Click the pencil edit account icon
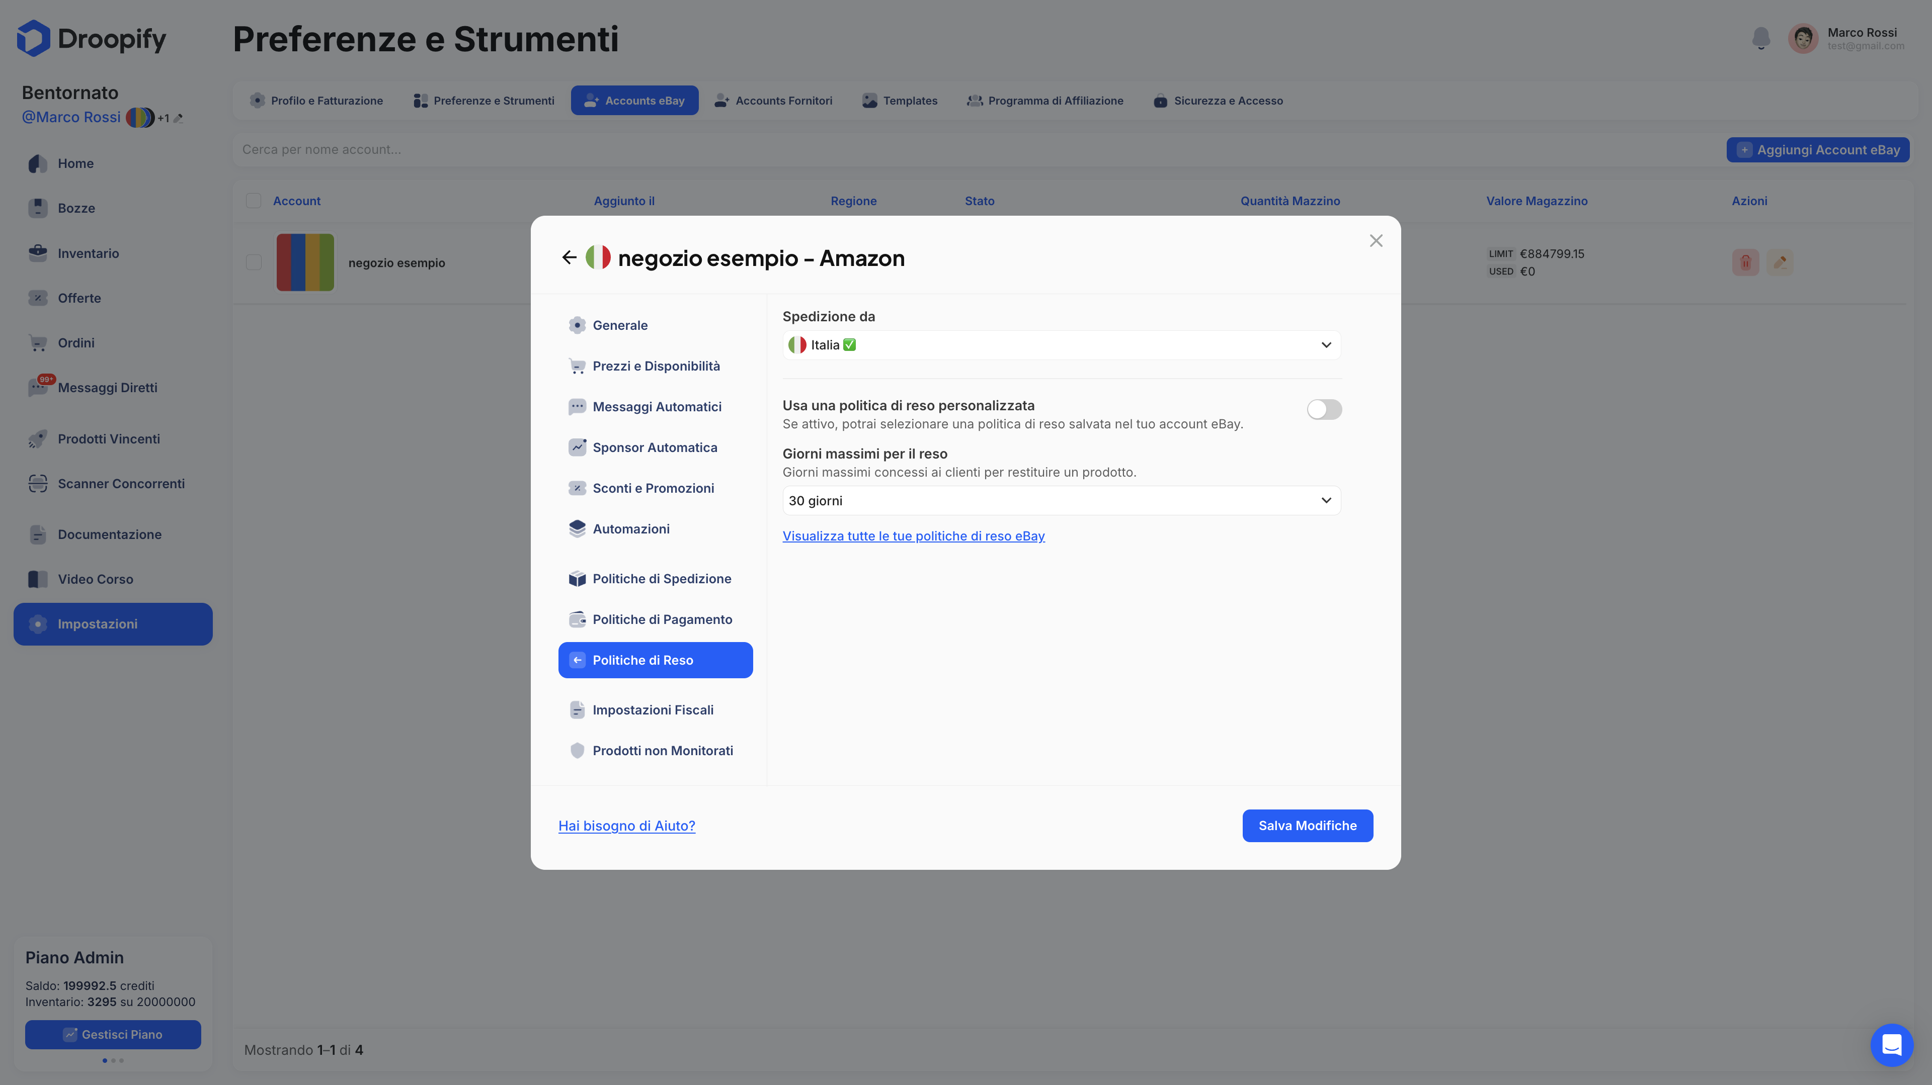Screen dimensions: 1932x1085 1780,262
